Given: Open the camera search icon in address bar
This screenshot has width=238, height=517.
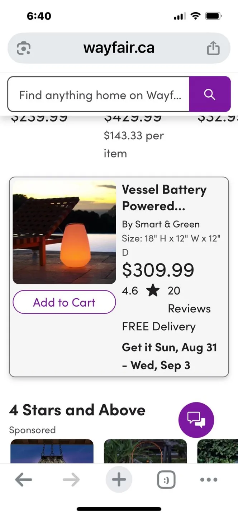Looking at the screenshot, I should (23, 47).
